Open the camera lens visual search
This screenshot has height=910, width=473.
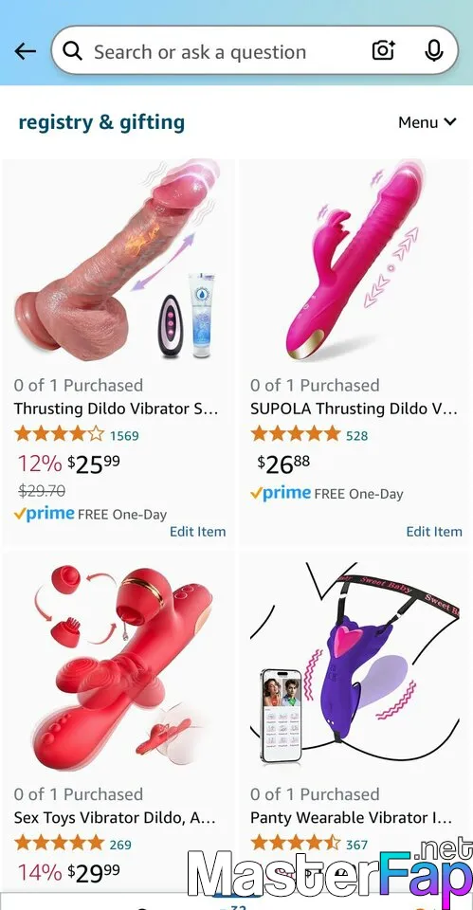[383, 50]
